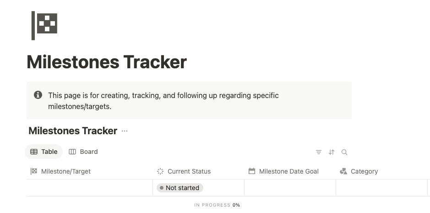Click the callout description text
Image resolution: width=430 pixels, height=213 pixels.
click(163, 101)
